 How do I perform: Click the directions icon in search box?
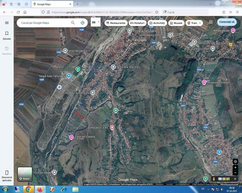coord(82,23)
